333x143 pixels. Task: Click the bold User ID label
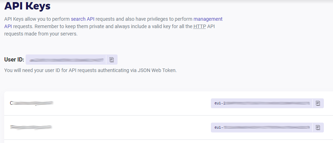coord(14,60)
